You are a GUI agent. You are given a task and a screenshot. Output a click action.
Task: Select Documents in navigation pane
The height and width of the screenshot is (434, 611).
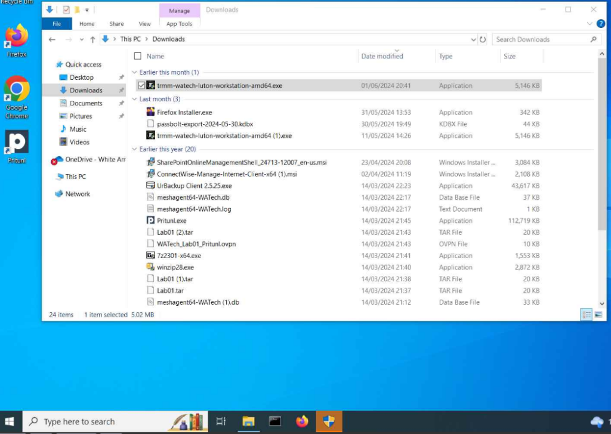[x=86, y=103]
